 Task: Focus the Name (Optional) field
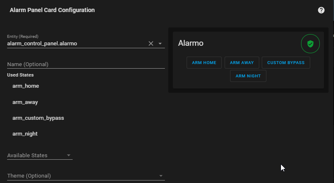tap(86, 64)
